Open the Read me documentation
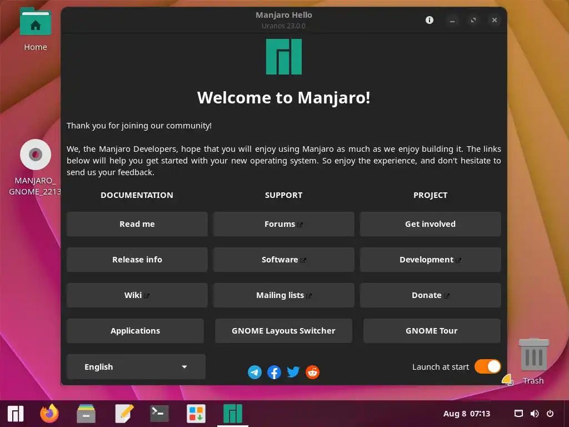This screenshot has height=427, width=569. tap(137, 224)
